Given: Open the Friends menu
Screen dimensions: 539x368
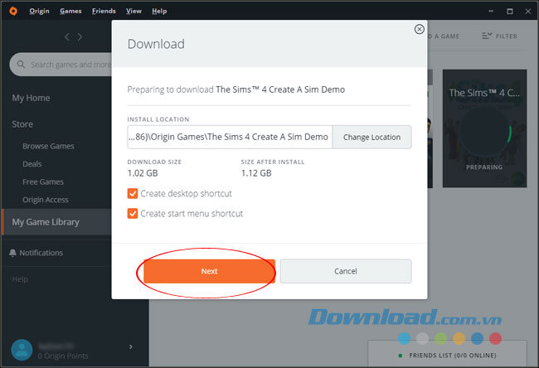Looking at the screenshot, I should pyautogui.click(x=104, y=11).
